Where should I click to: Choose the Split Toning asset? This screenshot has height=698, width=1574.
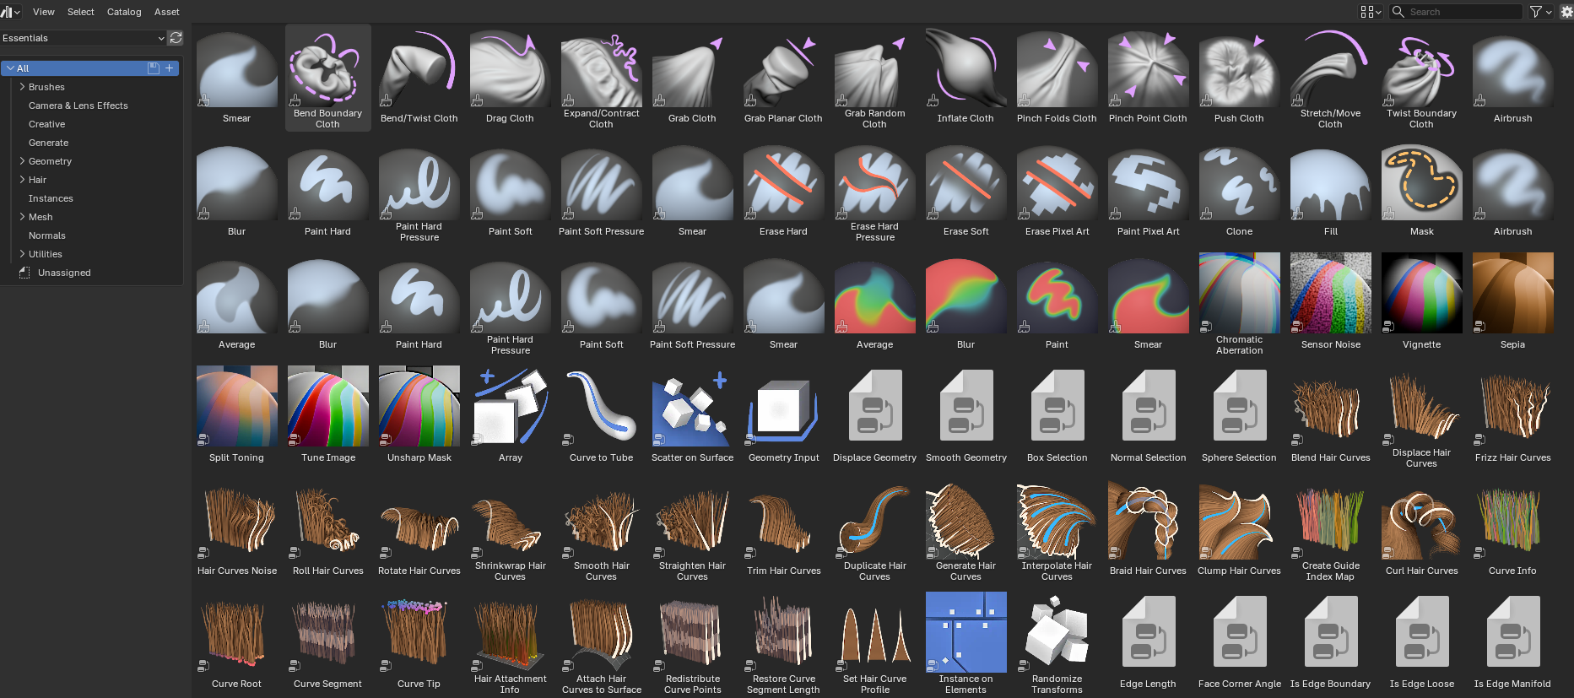pos(237,417)
